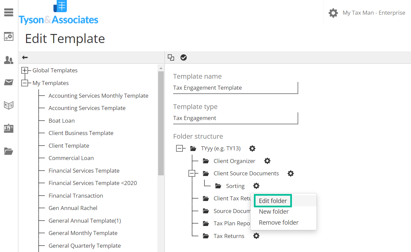Save template via the checkmark icon
This screenshot has height=252, width=411.
pos(183,57)
